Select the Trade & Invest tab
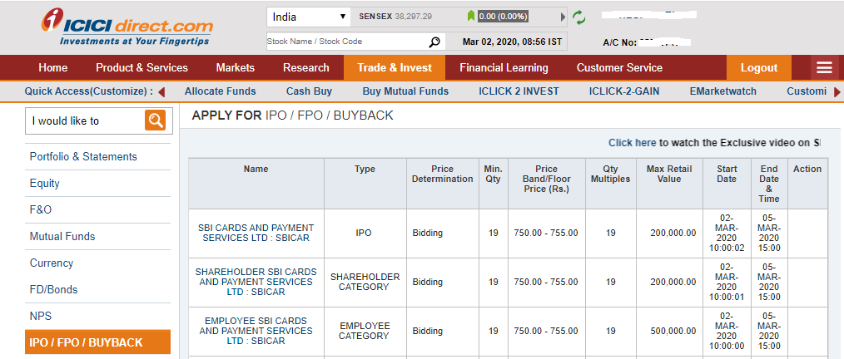This screenshot has height=359, width=844. (x=395, y=67)
